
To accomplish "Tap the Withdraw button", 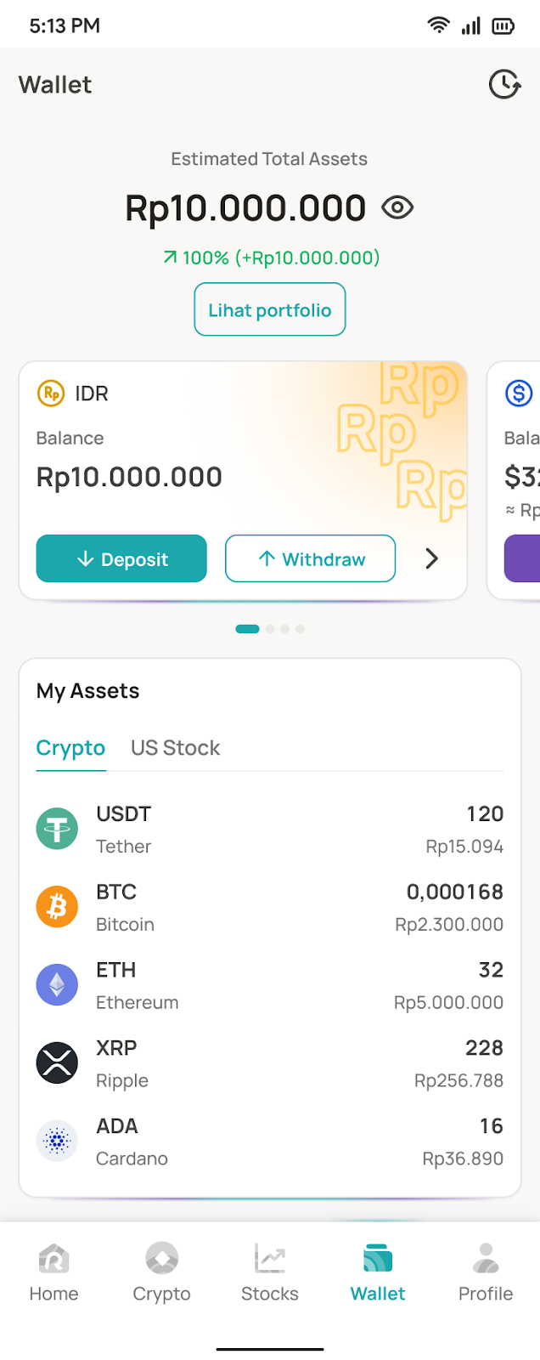I will click(x=310, y=558).
